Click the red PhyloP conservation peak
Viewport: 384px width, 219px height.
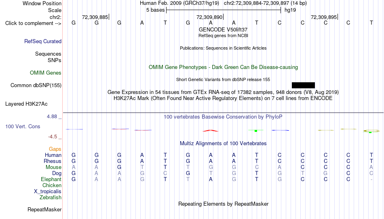(x=211, y=131)
